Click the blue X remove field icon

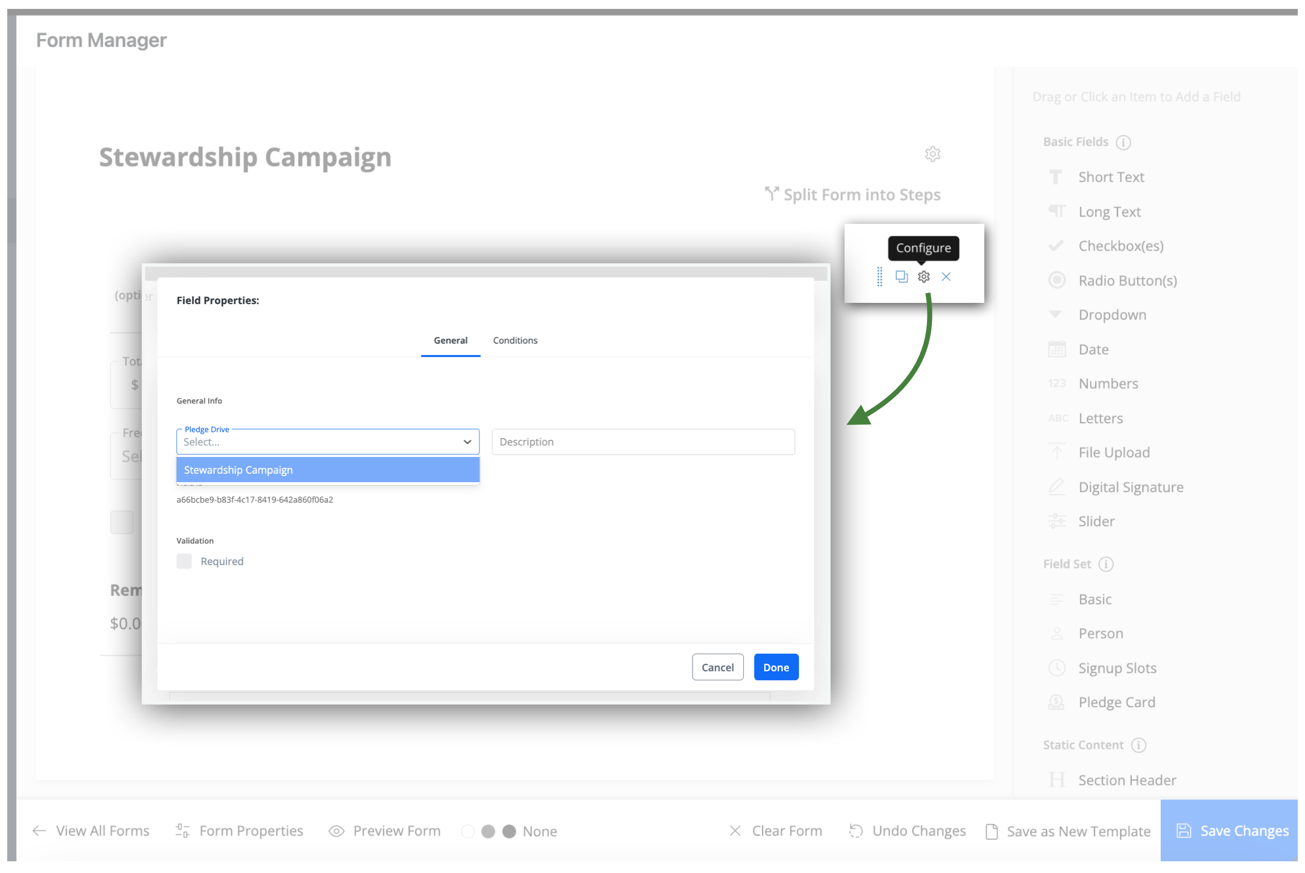[946, 277]
